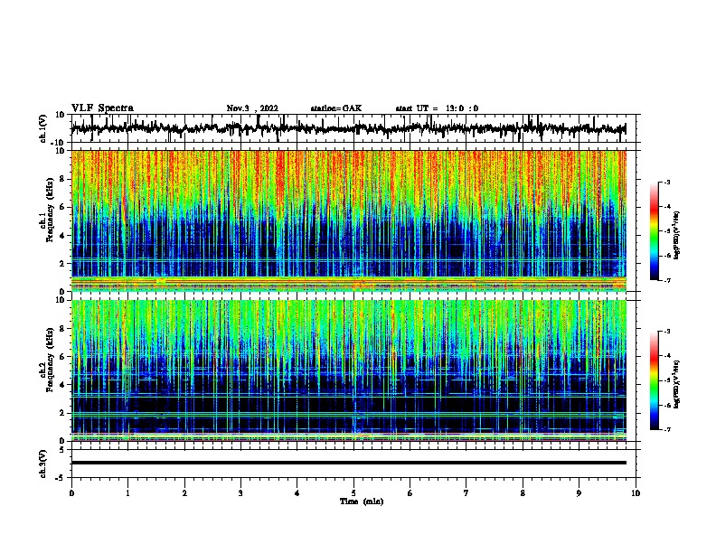
Task: Click the "ch.3(V)" axis label
Action: tap(43, 464)
